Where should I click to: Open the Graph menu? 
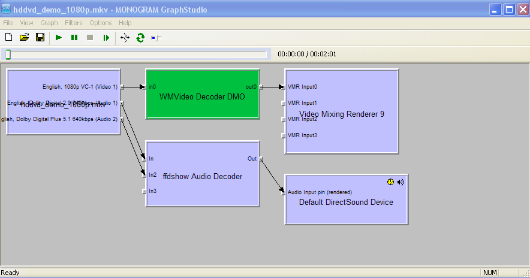(x=49, y=23)
